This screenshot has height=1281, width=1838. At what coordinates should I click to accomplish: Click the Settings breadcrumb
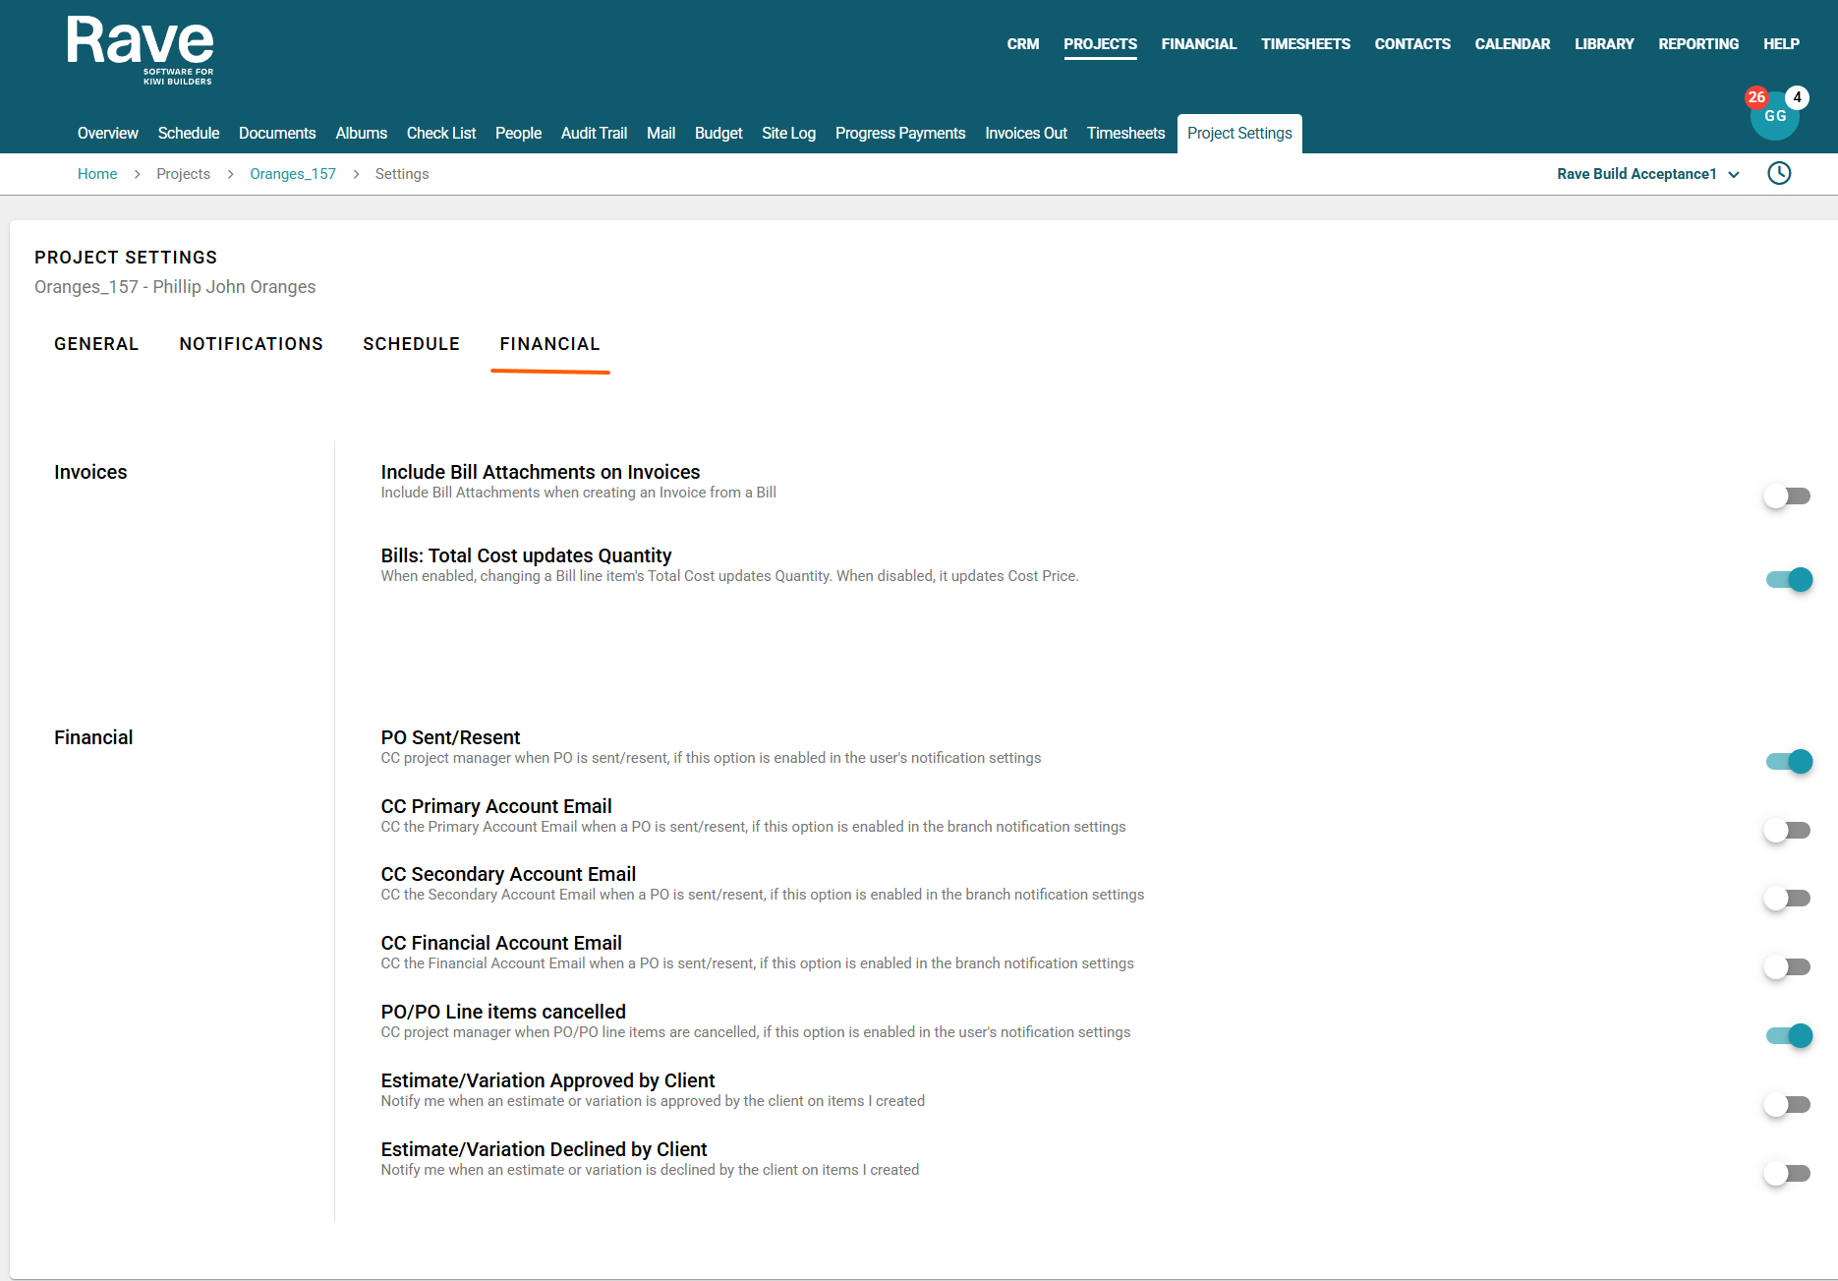(402, 174)
